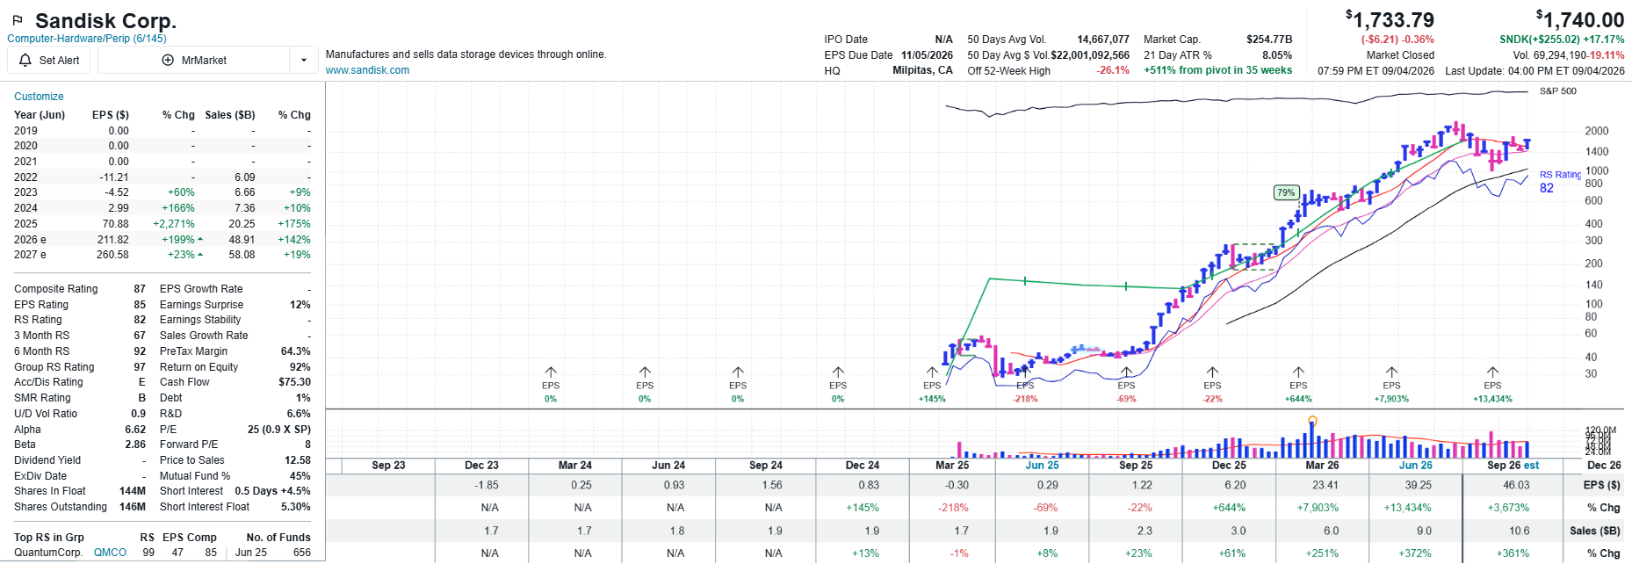Click the last price $1,733.79
Screen dimensions: 1632x564
tap(1390, 20)
